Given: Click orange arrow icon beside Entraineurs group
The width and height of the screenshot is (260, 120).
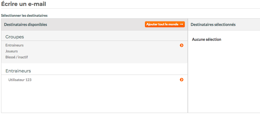Looking at the screenshot, I should point(182,45).
